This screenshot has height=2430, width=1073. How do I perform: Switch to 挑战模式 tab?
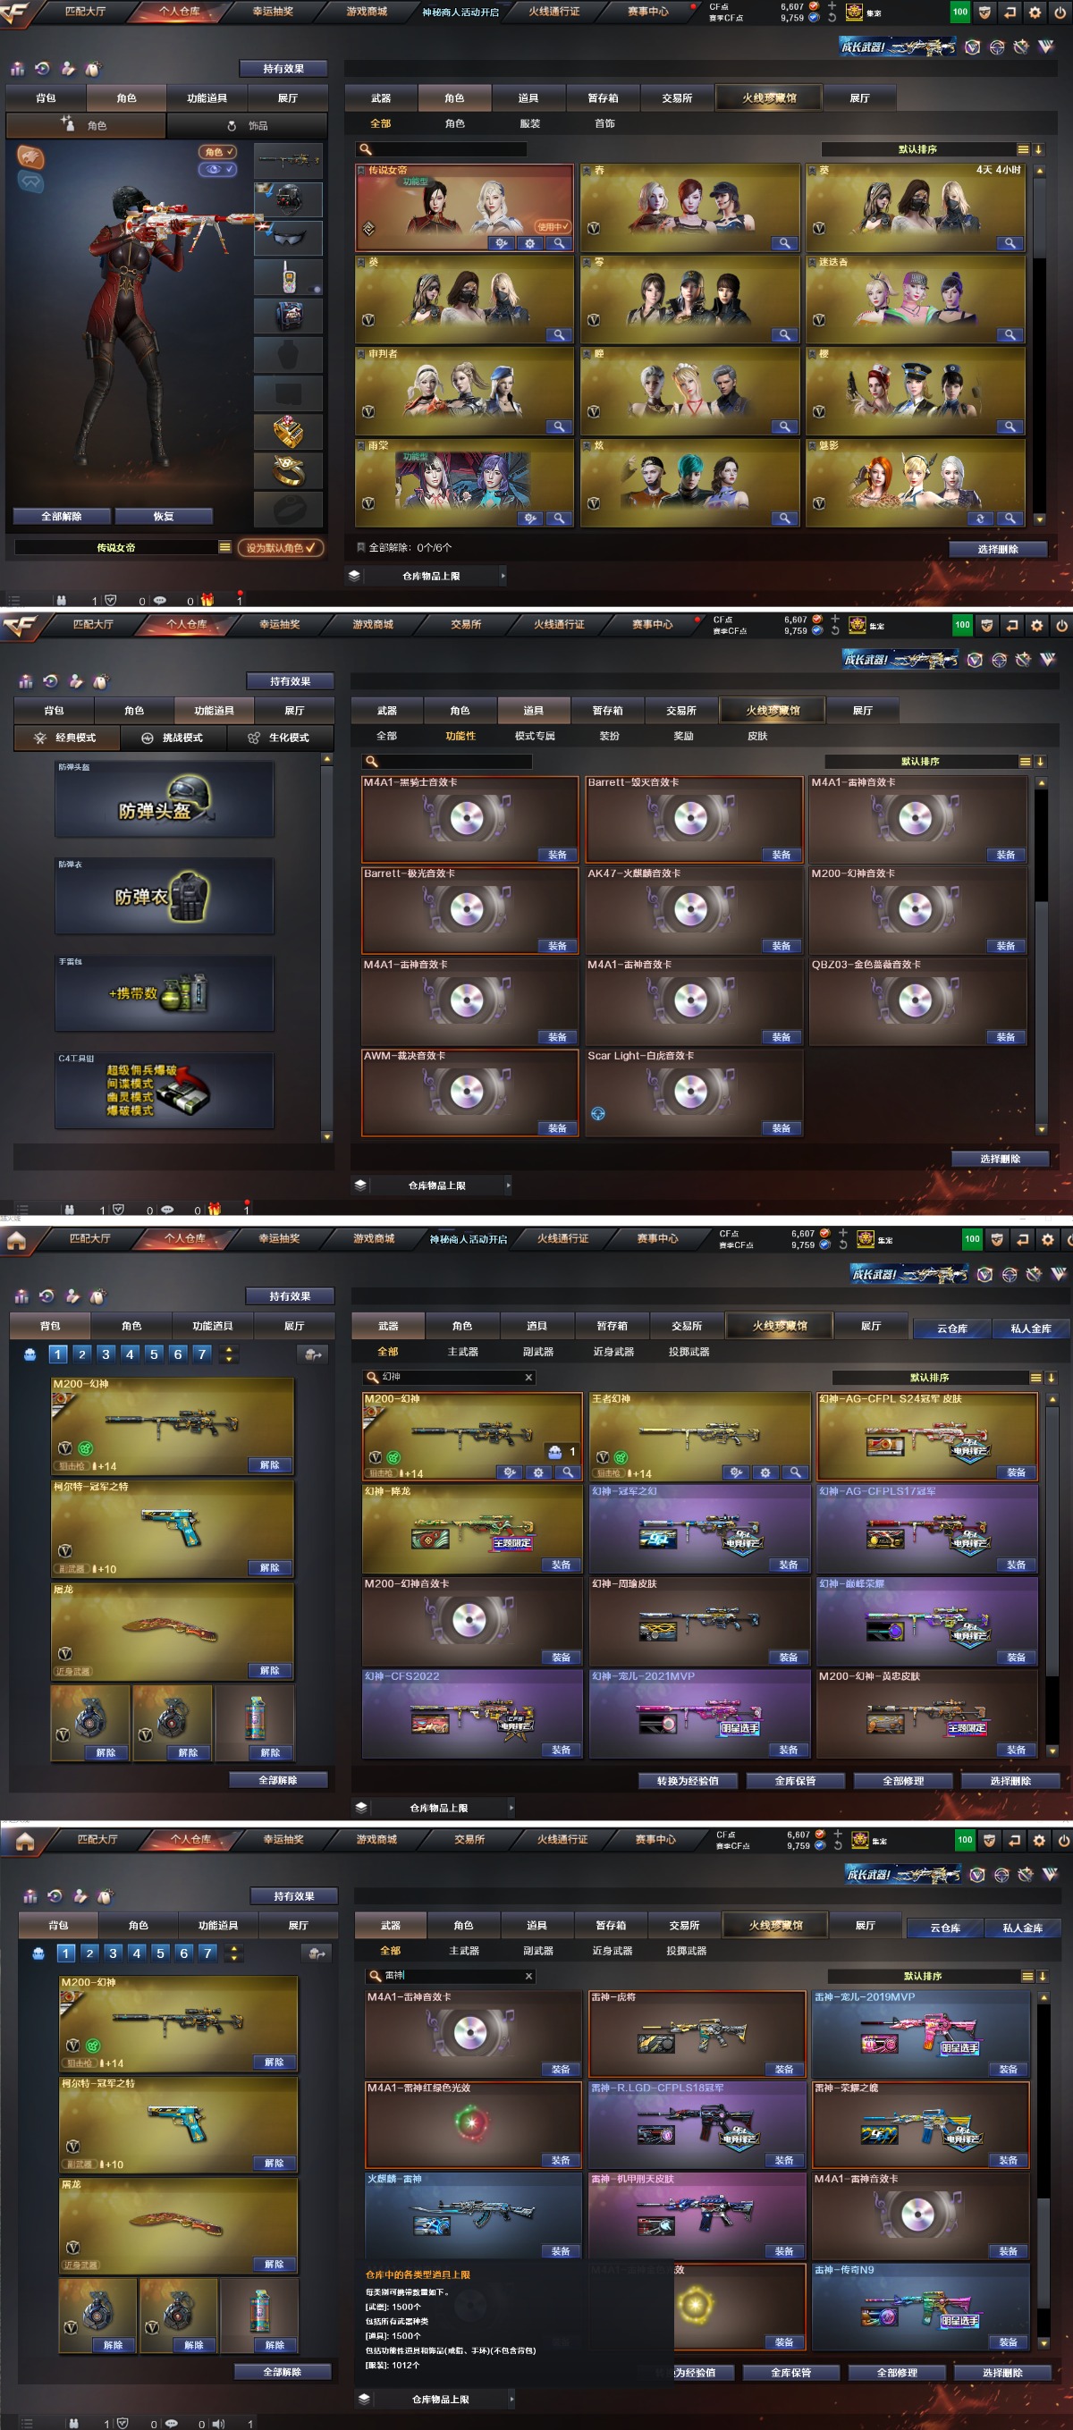(173, 738)
